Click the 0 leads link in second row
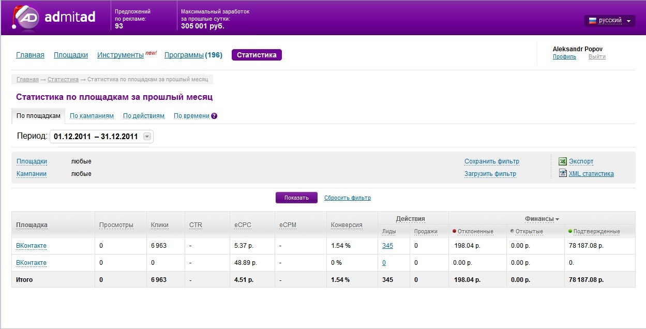Viewport: 646px width, 329px height. 384,263
